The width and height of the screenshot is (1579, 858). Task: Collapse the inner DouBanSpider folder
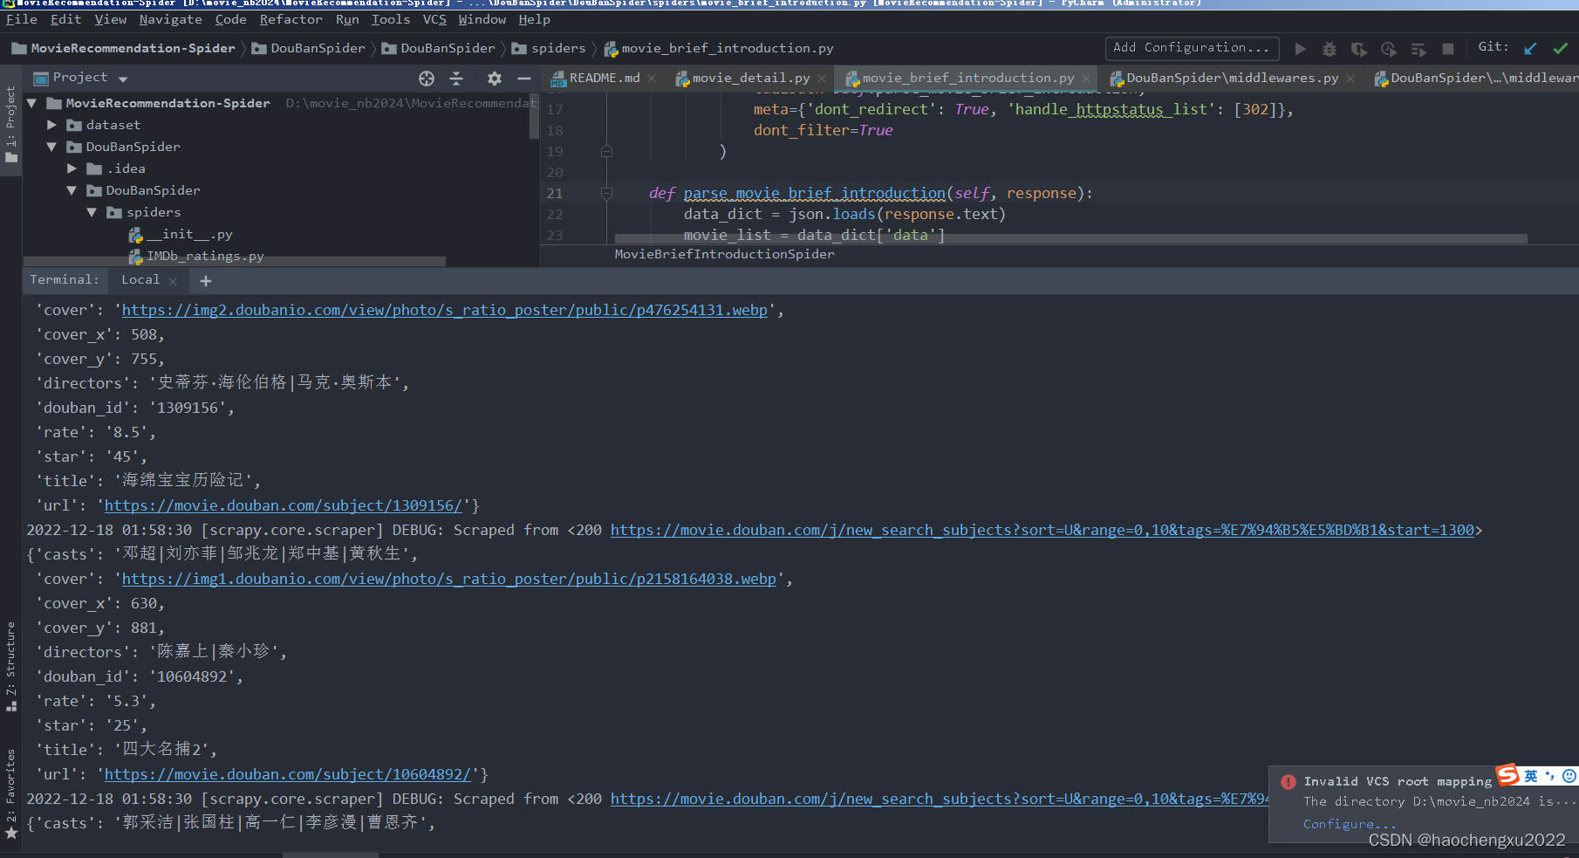[72, 190]
